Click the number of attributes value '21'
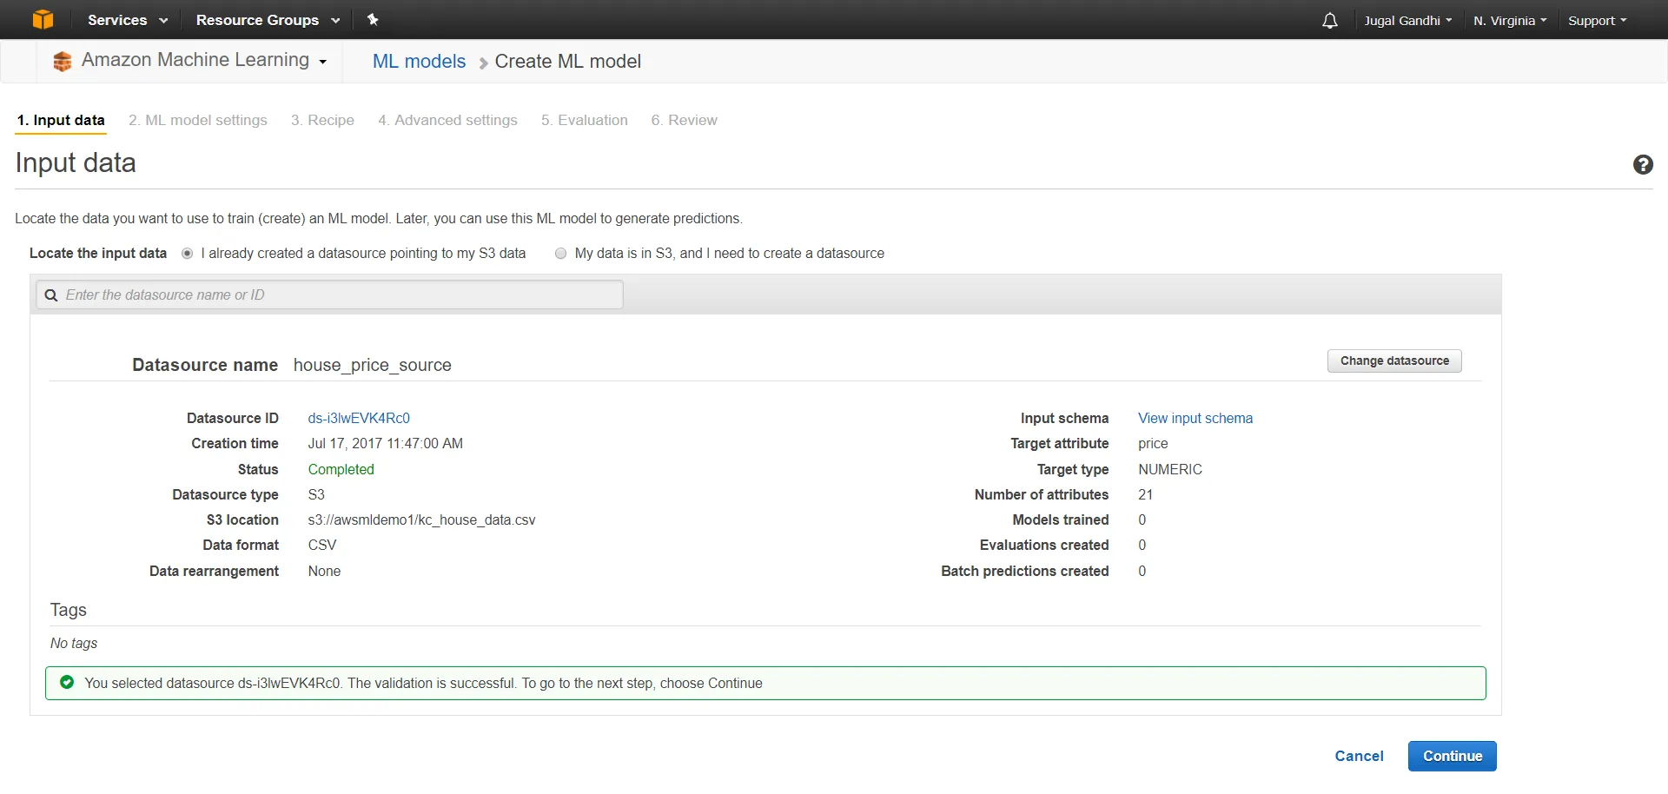This screenshot has height=794, width=1668. click(x=1145, y=494)
